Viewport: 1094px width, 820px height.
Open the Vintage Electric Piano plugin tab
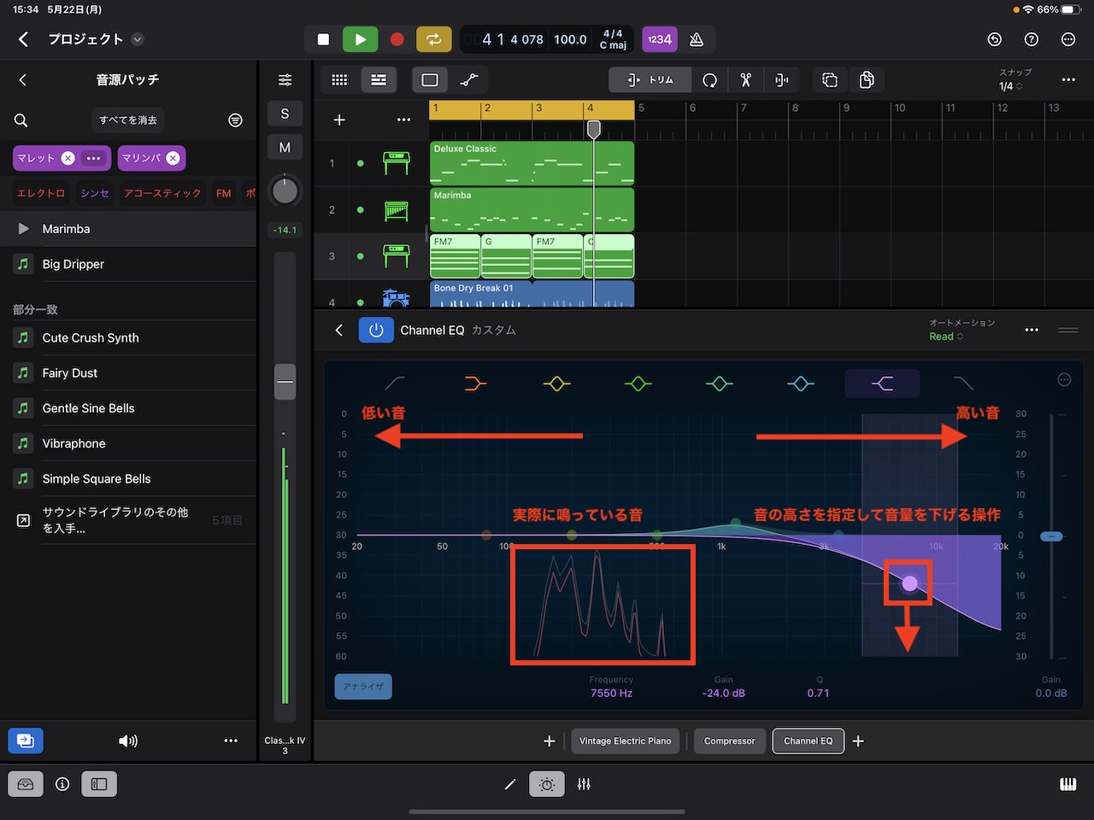626,741
